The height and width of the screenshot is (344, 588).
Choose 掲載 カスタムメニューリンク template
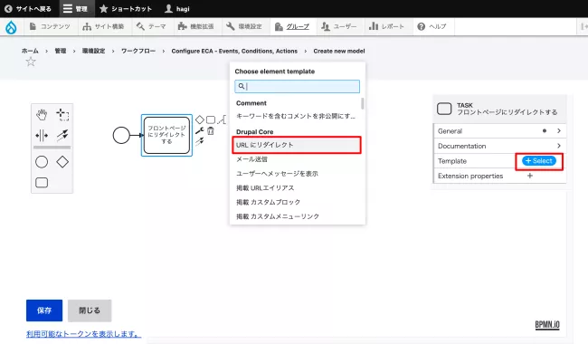click(297, 216)
